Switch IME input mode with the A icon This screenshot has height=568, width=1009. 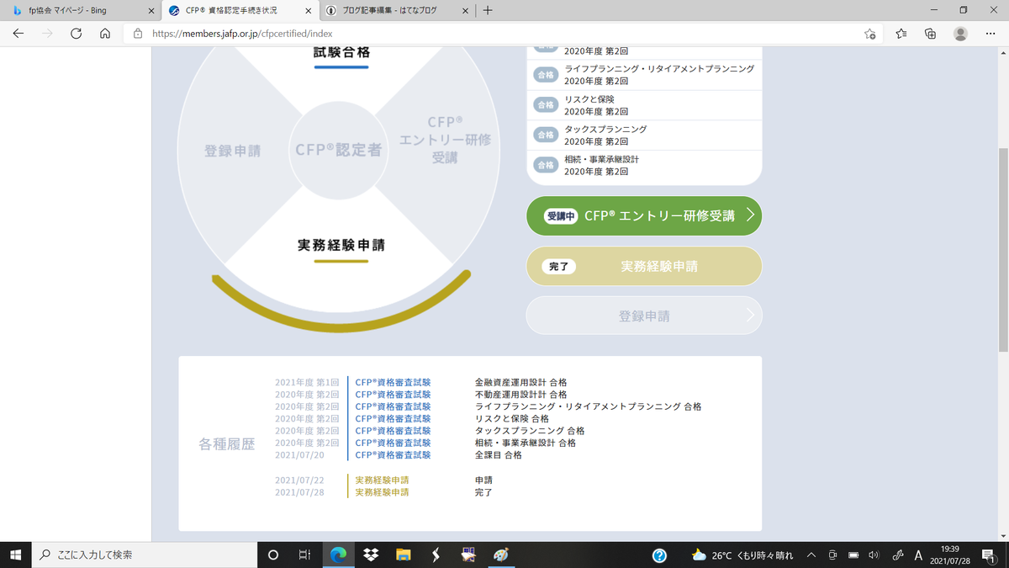tap(918, 555)
